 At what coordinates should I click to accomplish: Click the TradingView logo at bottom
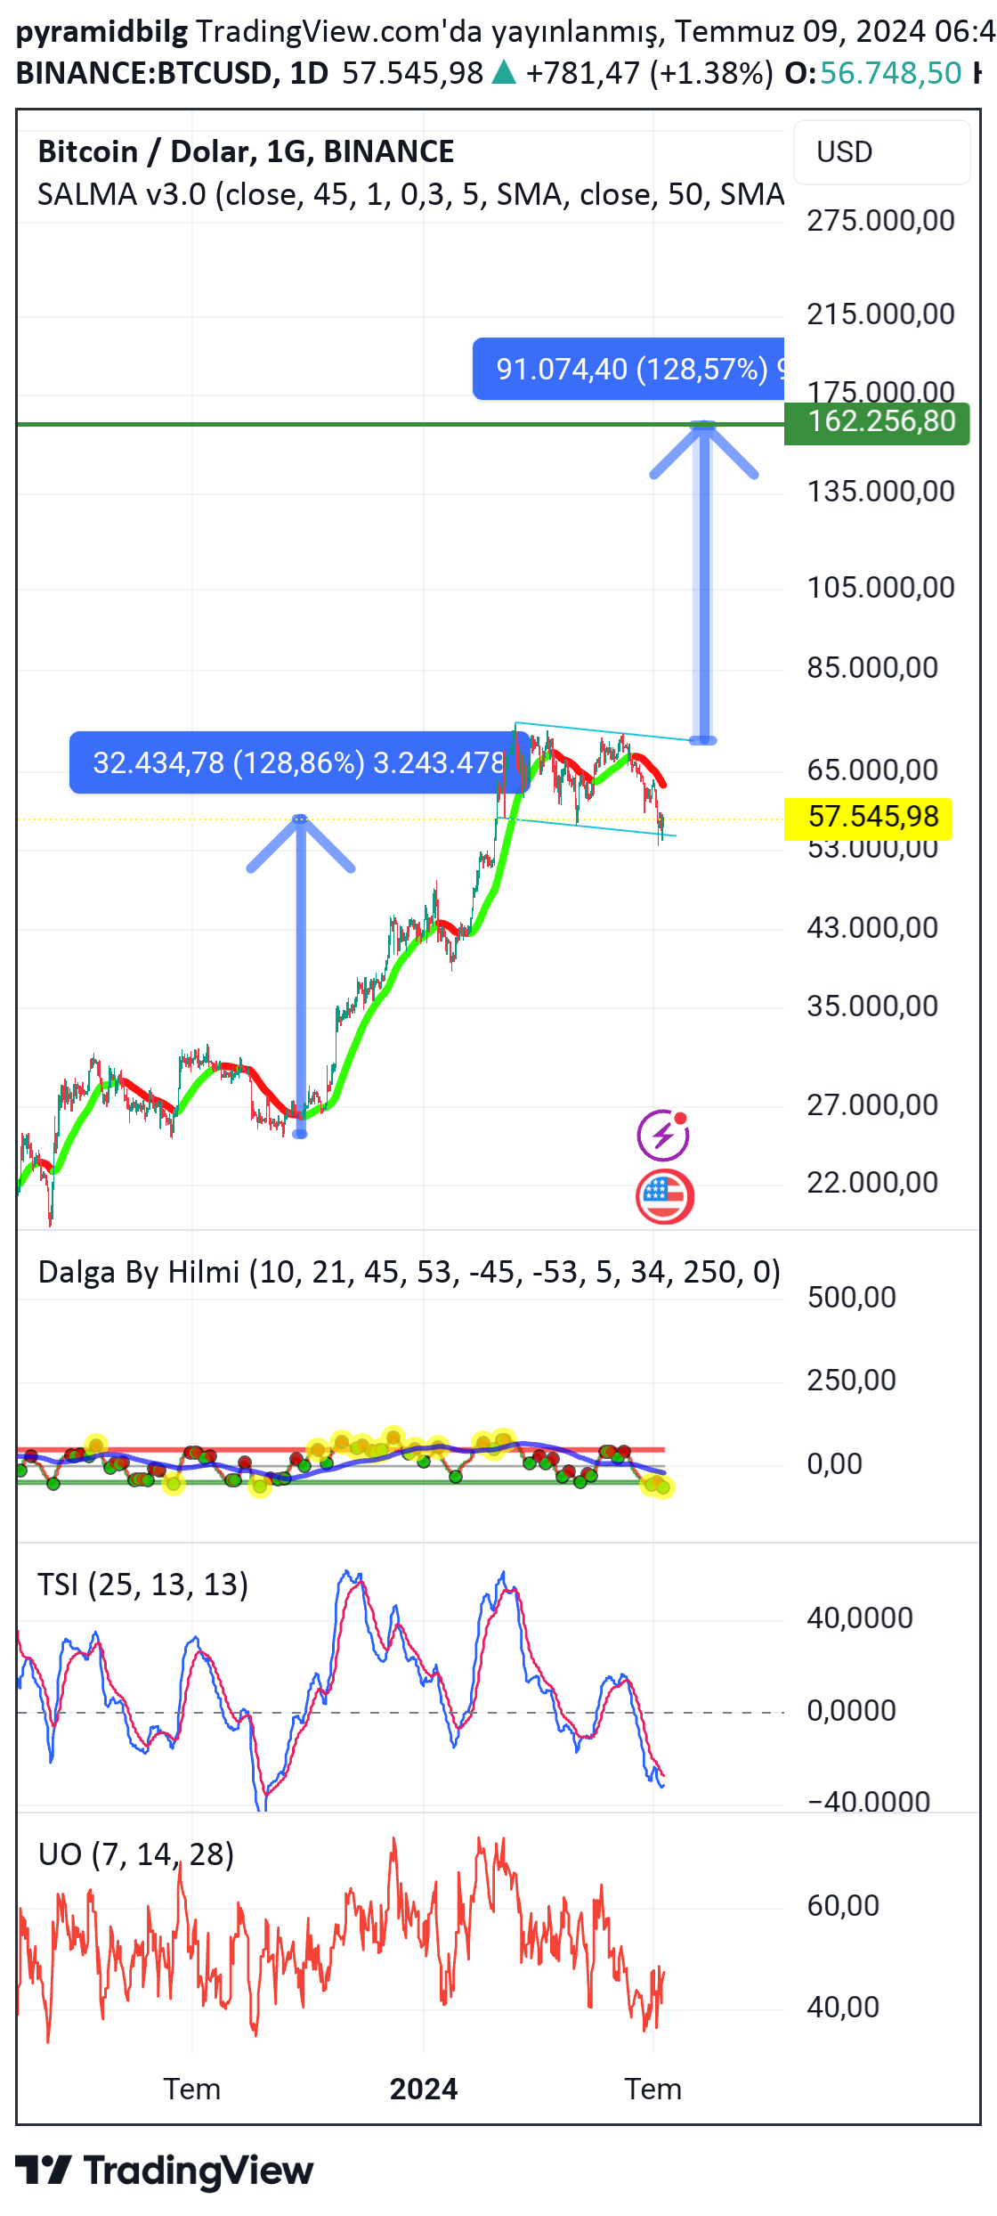[x=165, y=2171]
